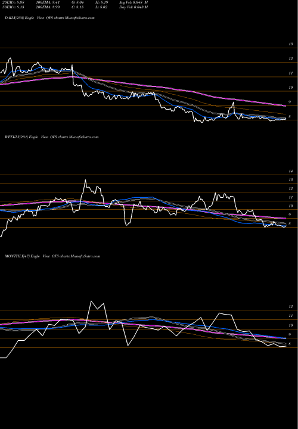
Task: Select the open price 'O:' reading
Action: pos(77,2)
